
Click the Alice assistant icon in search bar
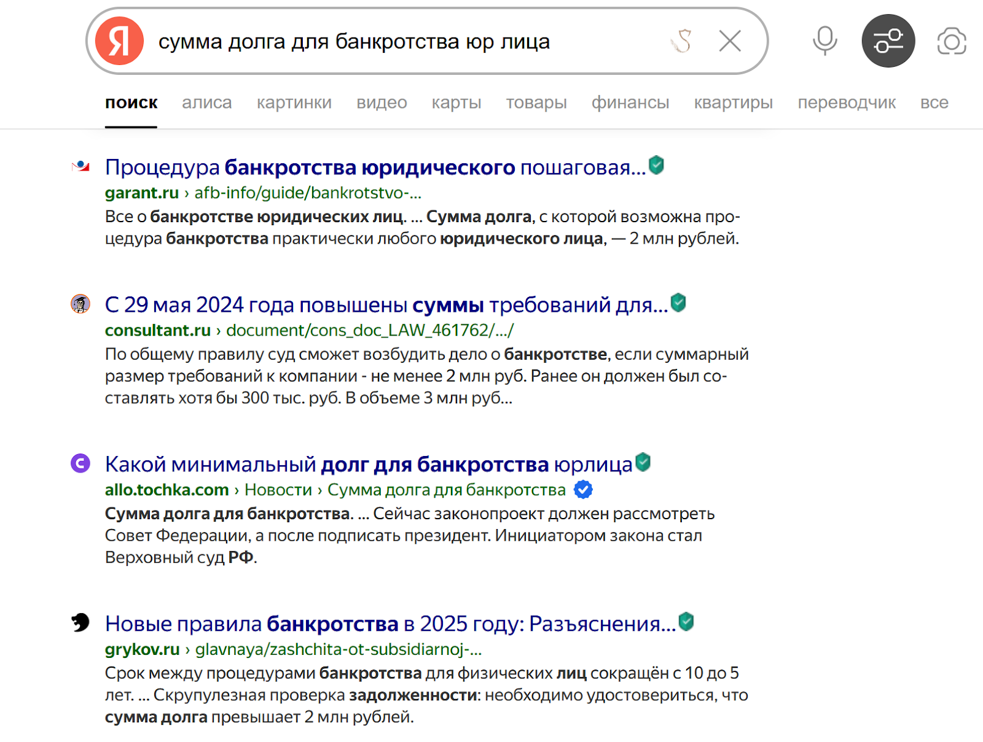pos(681,41)
